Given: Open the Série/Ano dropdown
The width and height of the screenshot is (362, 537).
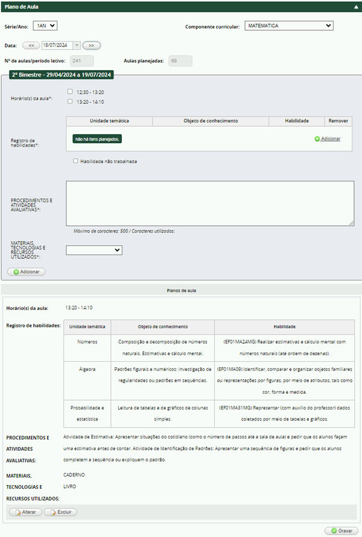Looking at the screenshot, I should pyautogui.click(x=45, y=25).
